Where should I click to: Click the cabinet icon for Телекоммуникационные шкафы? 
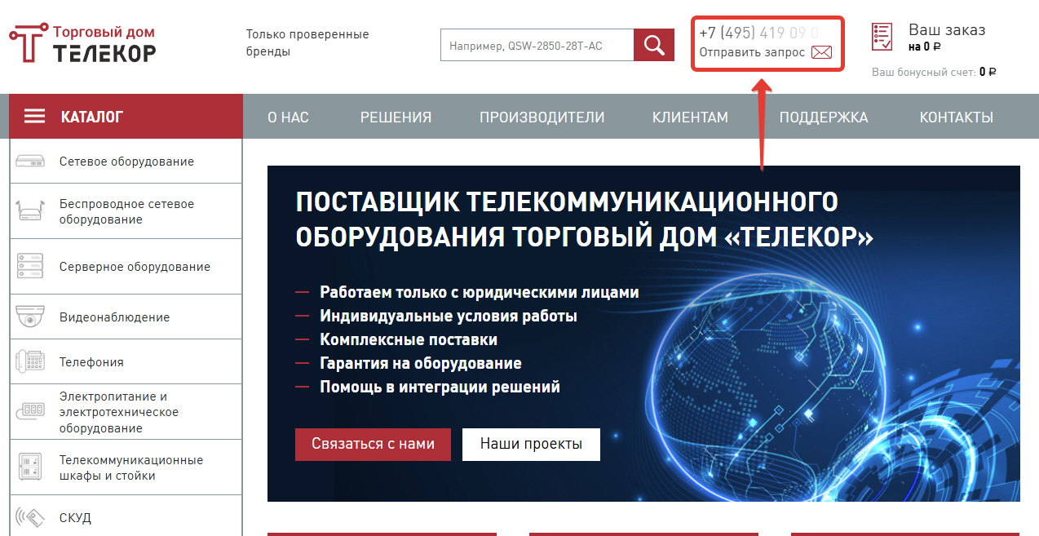coord(29,467)
